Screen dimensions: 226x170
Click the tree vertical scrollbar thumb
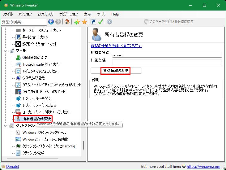pos(83,145)
